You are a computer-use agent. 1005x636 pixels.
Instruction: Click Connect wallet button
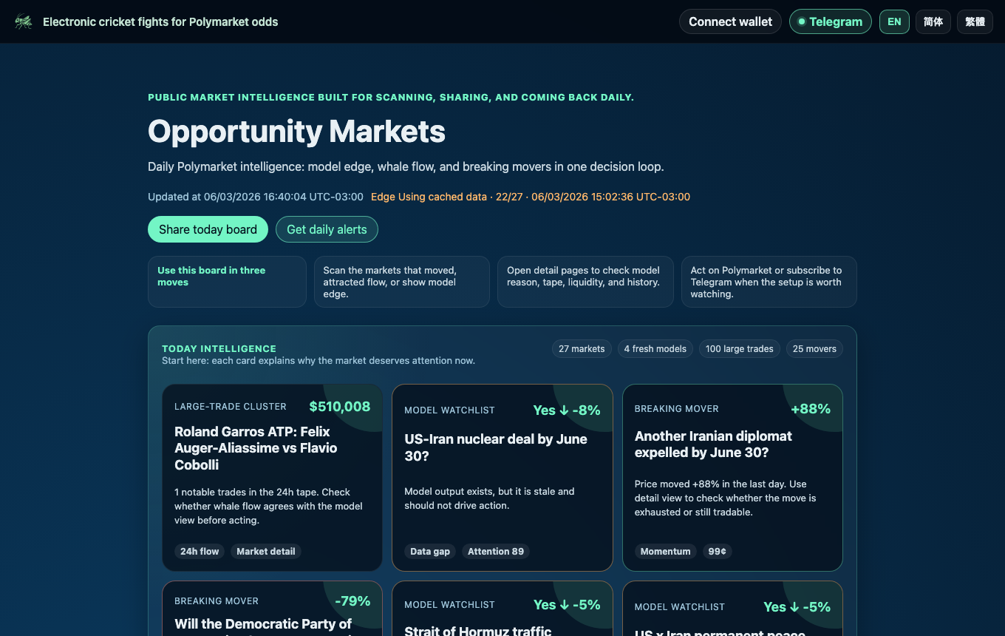730,21
